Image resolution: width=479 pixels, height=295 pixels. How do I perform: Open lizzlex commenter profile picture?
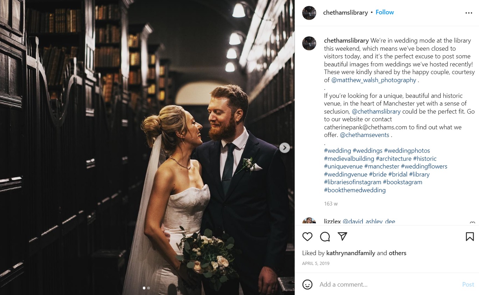point(309,221)
